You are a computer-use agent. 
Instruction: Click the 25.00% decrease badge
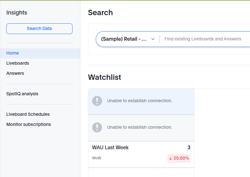[x=179, y=158]
